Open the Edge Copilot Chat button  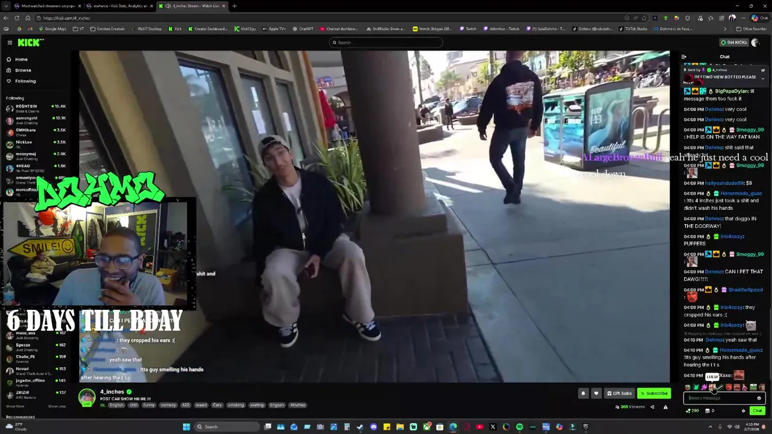759,18
